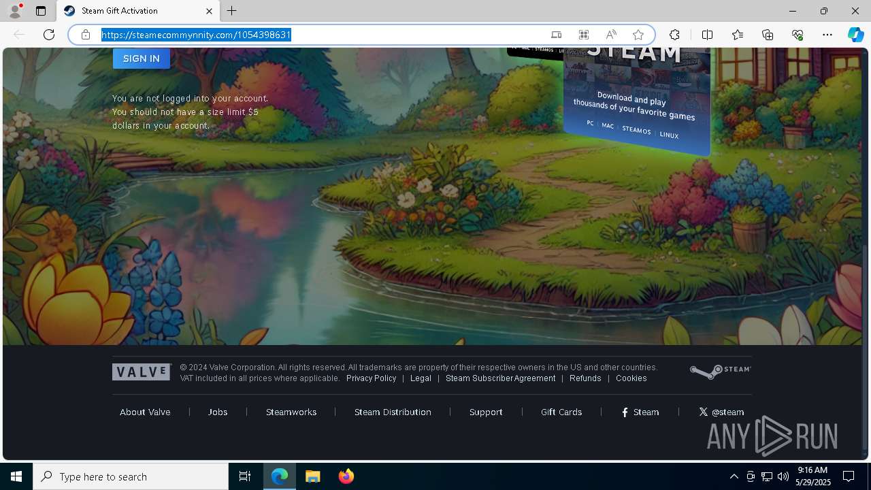871x490 pixels.
Task: Go back to previous page
Action: (19, 35)
